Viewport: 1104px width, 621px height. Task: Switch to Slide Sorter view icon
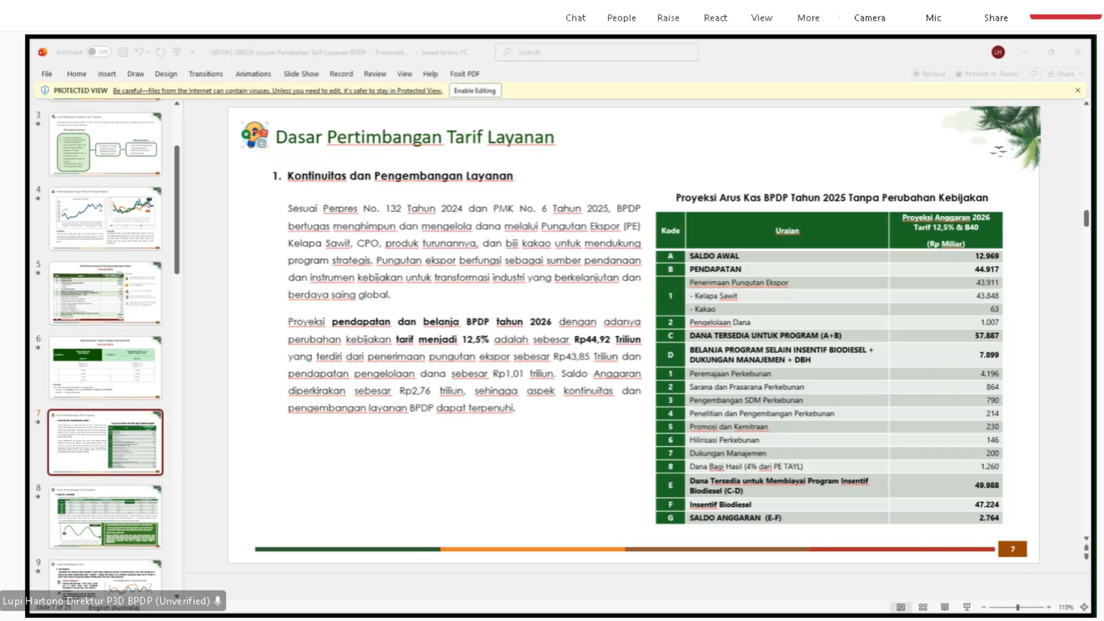(x=923, y=607)
